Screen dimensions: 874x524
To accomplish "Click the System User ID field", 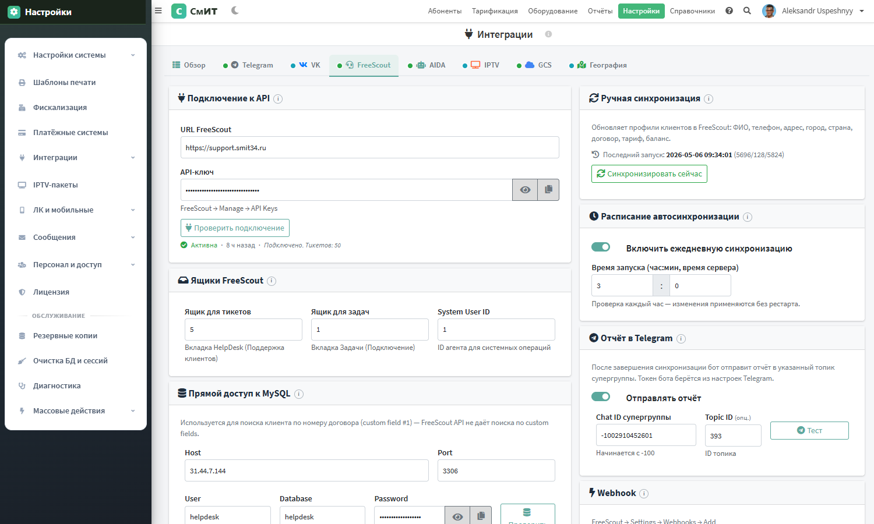I will click(x=496, y=330).
